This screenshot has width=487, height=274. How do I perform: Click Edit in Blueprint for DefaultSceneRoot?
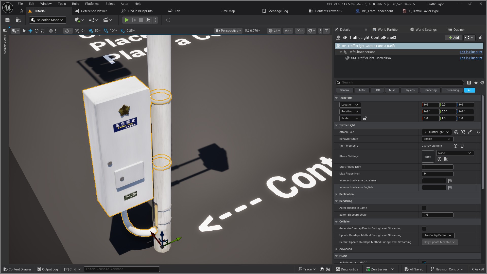click(x=471, y=52)
